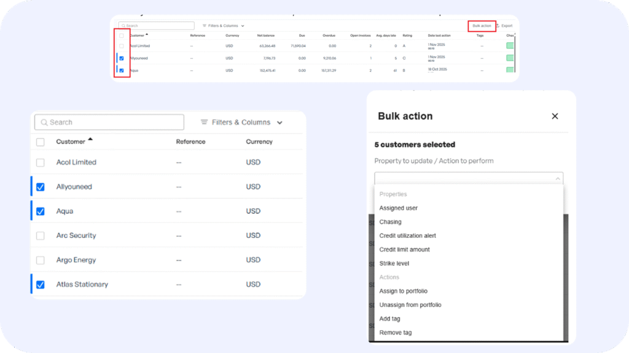Click the sort arrow next to Customer
Screen dimensions: 629x353
[90, 140]
